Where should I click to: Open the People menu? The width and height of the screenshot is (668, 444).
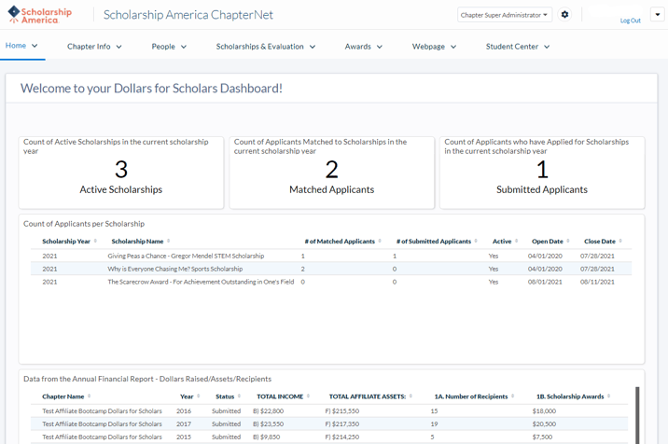tap(169, 47)
